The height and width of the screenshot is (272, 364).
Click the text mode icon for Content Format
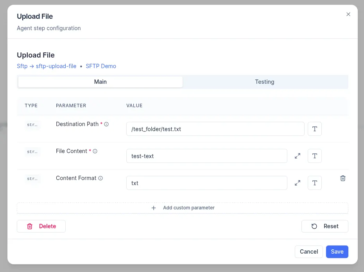(315, 183)
